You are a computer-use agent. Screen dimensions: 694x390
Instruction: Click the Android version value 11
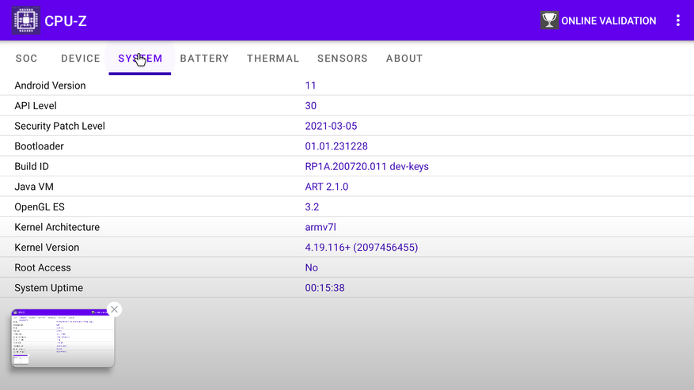tap(310, 85)
